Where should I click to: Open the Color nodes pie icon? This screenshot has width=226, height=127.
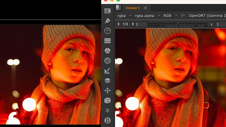coord(107,51)
